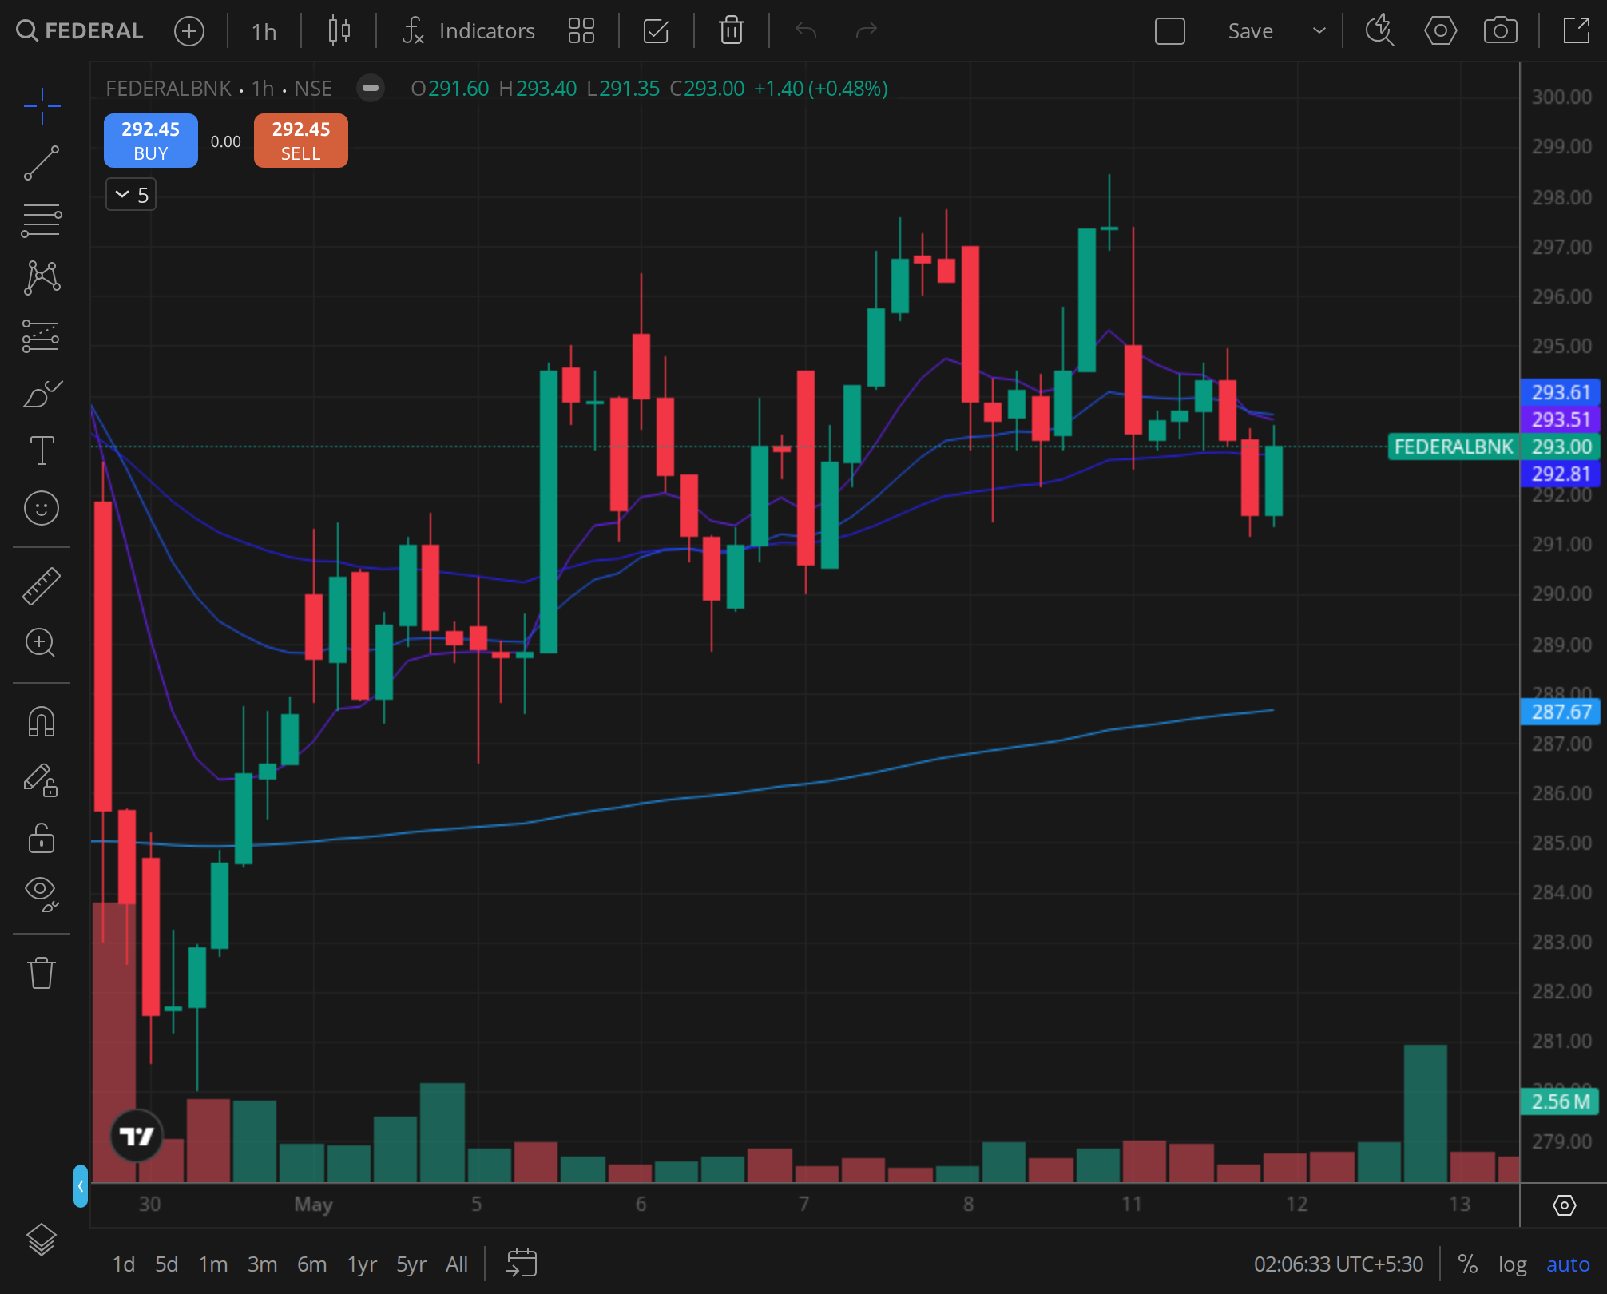Viewport: 1607px width, 1294px height.
Task: Click the blue 292.45 BUY button
Action: 151,141
